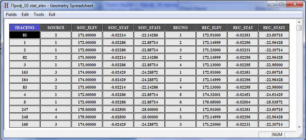
Task: Click the TRACENO column header
Action: 24,28
